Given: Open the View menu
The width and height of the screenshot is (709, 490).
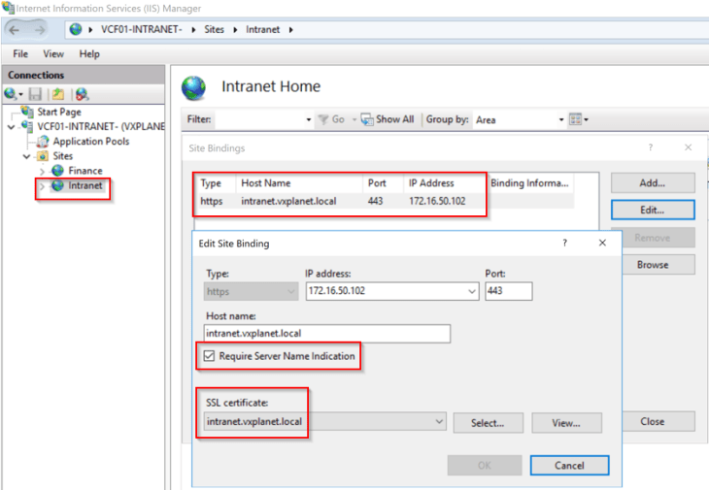Looking at the screenshot, I should [53, 53].
